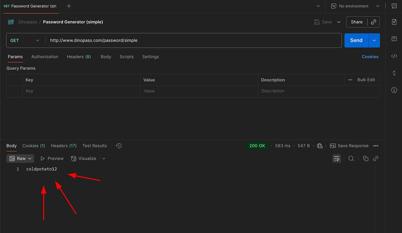Viewport: 402px width, 233px height.
Task: Open comments icon in right sidebar
Action: pyautogui.click(x=394, y=39)
